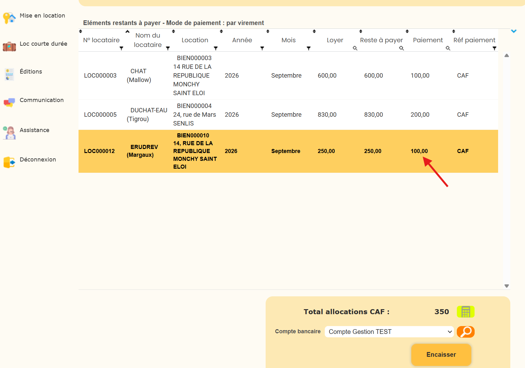Click total allocations CAF value 350
Screen dimensions: 525x368
click(x=441, y=312)
